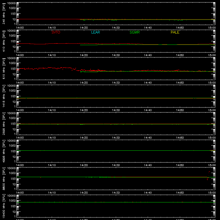The height and width of the screenshot is (220, 220).
Task: Click 14:30 time label under 8800 MHz panel
Action: (116, 193)
